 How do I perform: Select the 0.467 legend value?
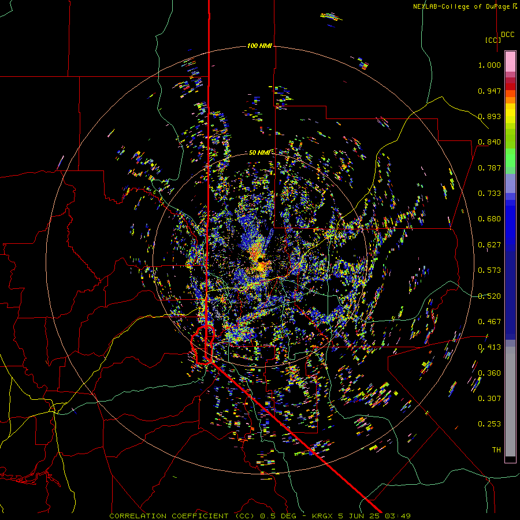489,321
